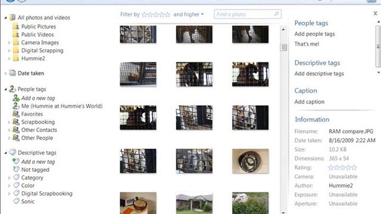The width and height of the screenshot is (381, 214).
Task: Select the house exterior photo thumbnail
Action: [x=194, y=203]
